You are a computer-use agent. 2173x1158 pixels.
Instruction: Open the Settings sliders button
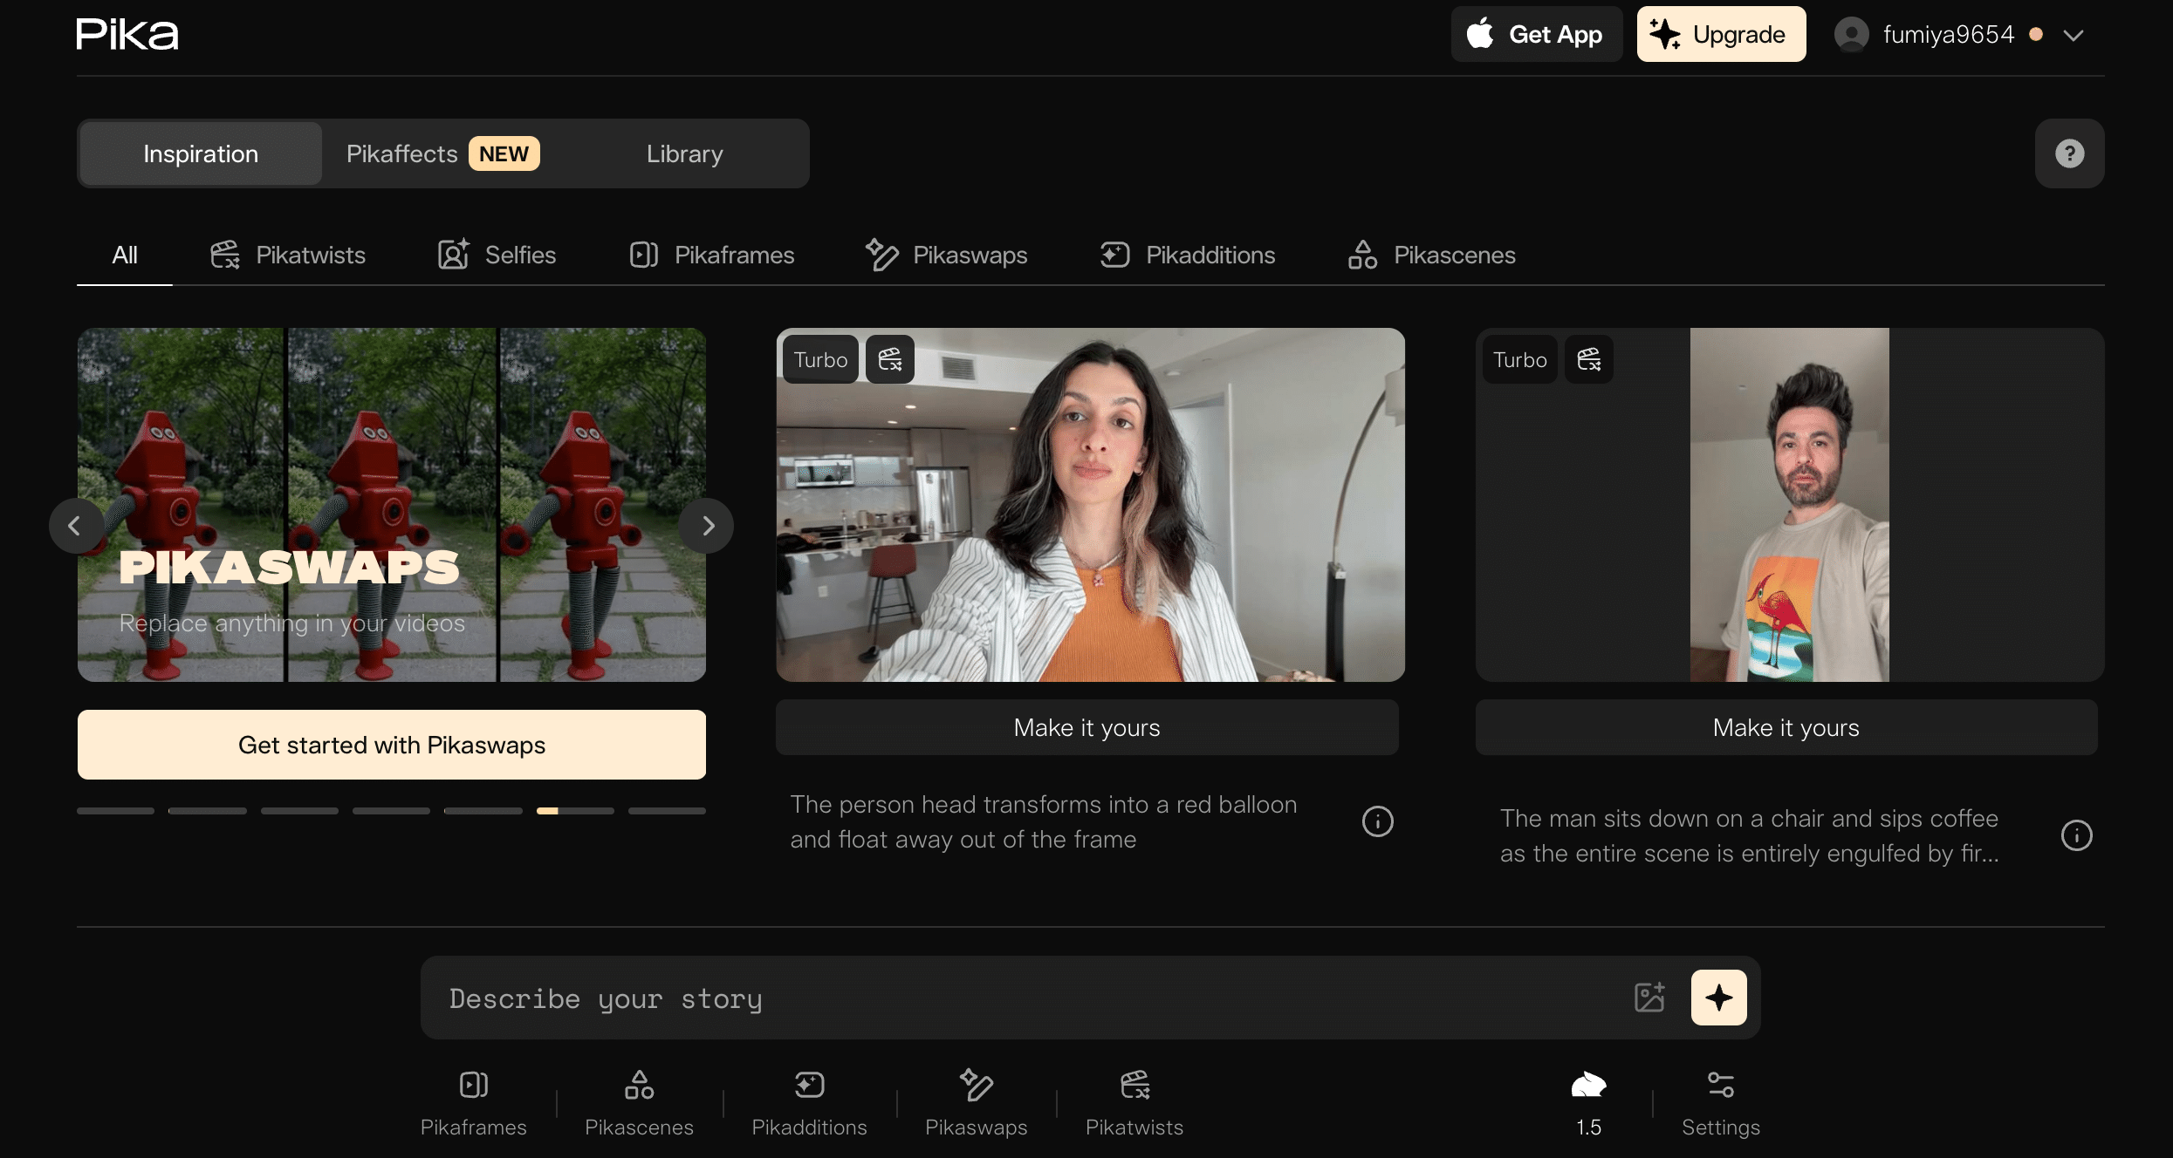1721,1103
